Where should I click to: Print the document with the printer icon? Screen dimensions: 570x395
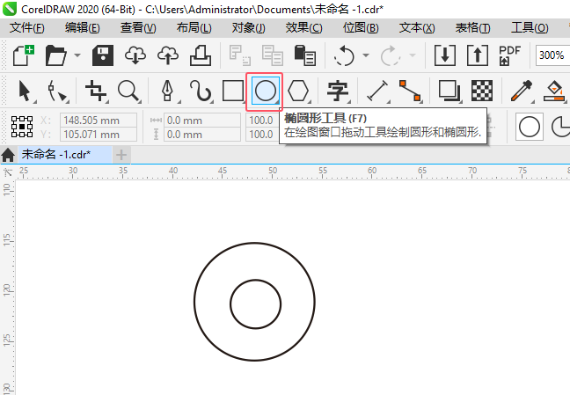(201, 55)
